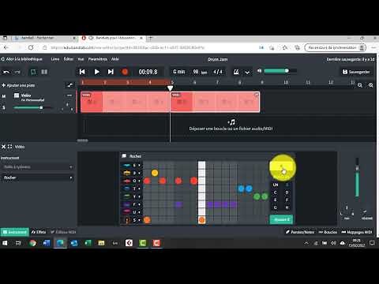Mute the Vidéo track with M
Viewport: 379px width, 284px height.
pos(4,96)
